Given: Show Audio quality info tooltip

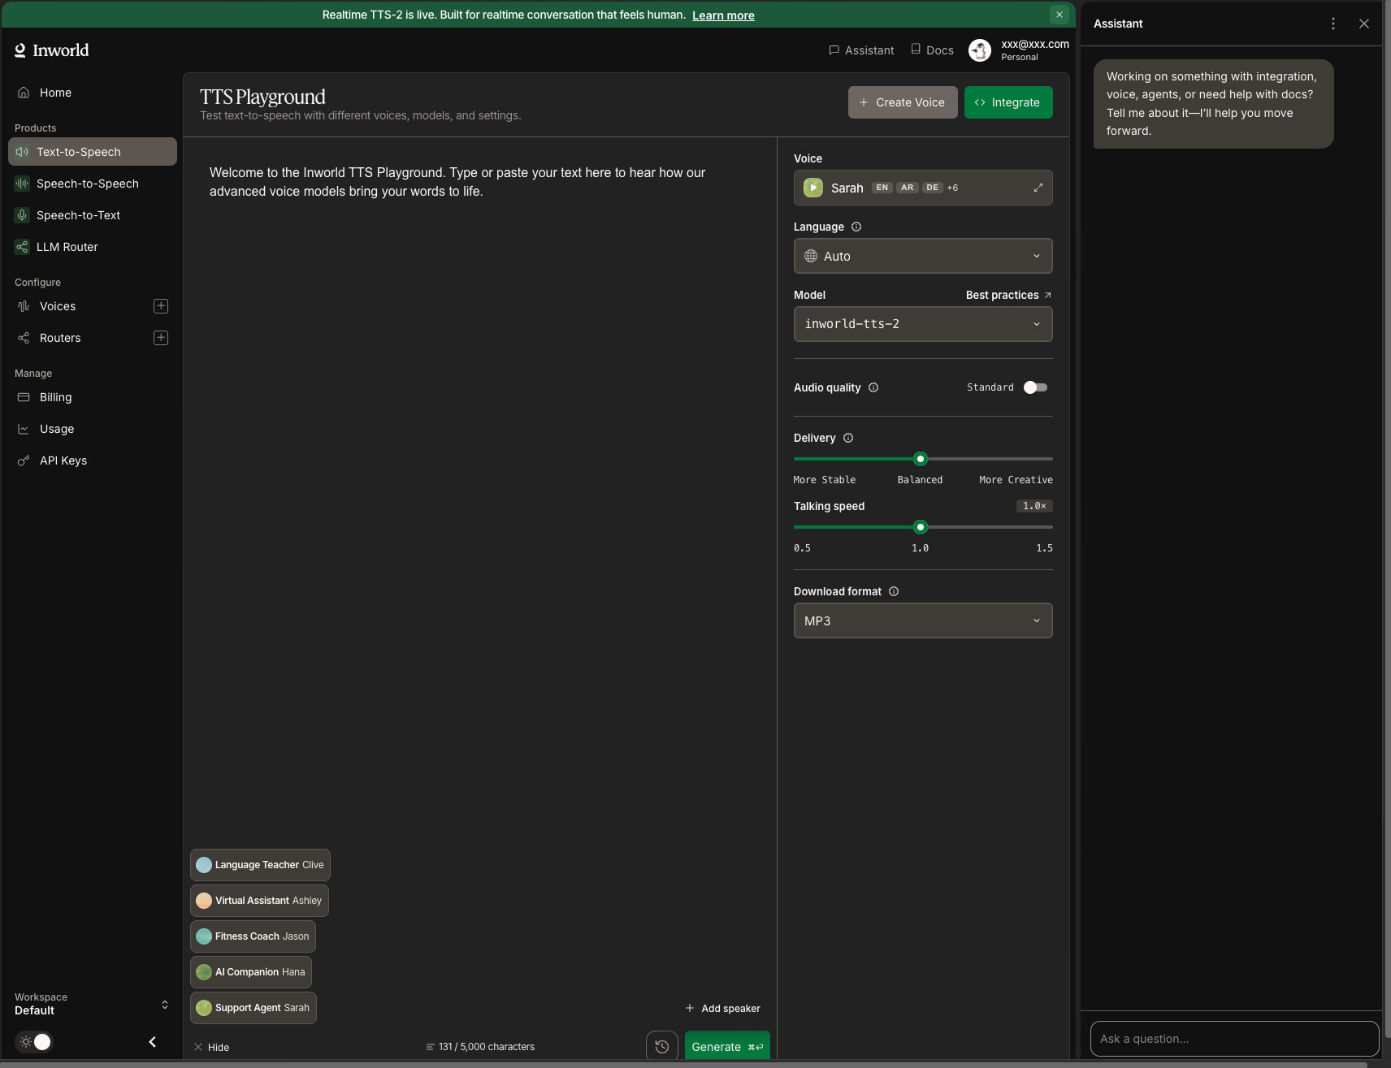Looking at the screenshot, I should click(873, 387).
